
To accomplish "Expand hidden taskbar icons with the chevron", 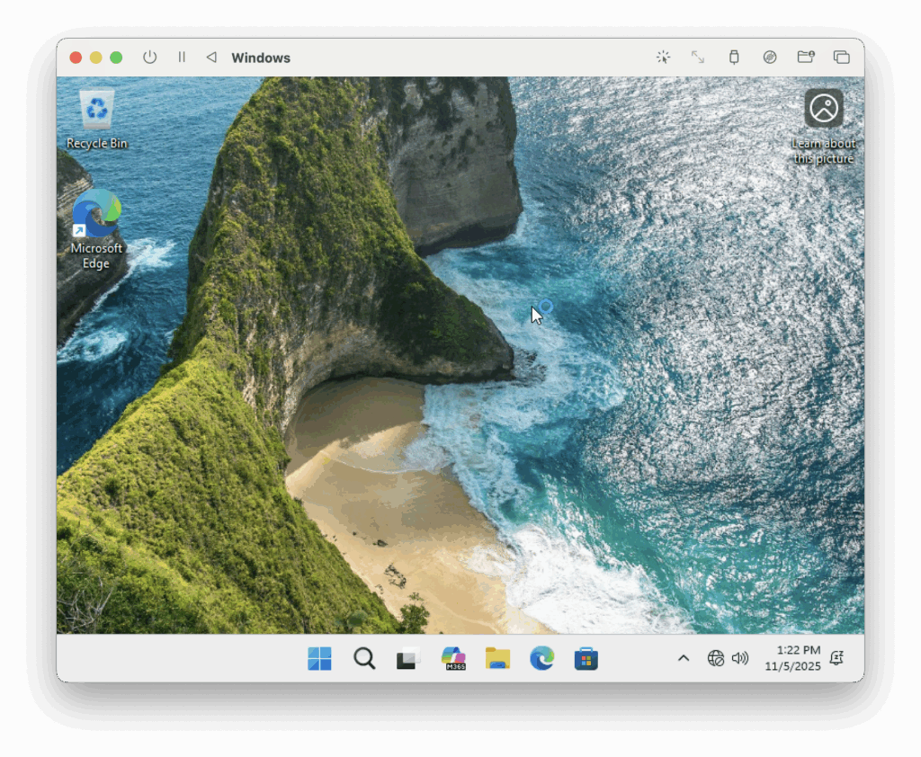I will coord(684,658).
